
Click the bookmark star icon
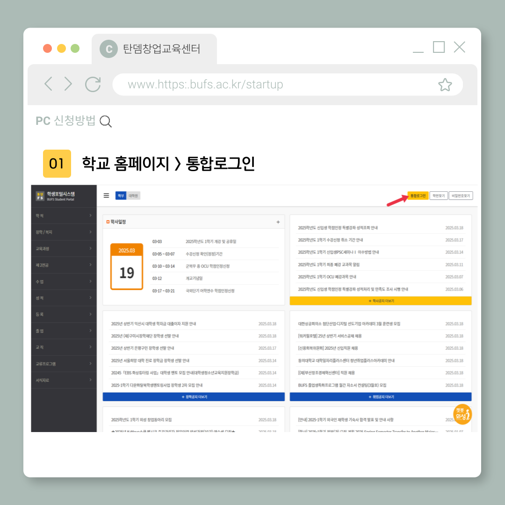point(445,85)
